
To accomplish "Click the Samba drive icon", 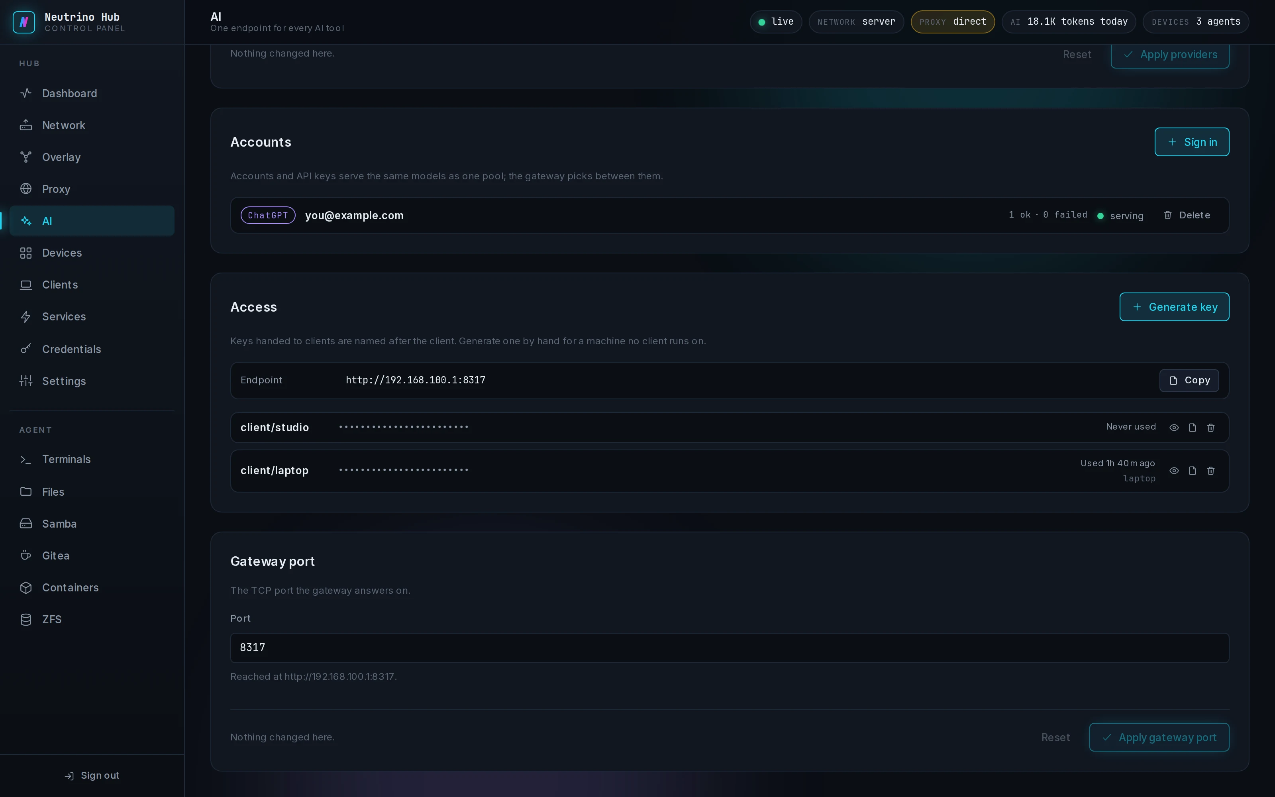I will tap(26, 523).
